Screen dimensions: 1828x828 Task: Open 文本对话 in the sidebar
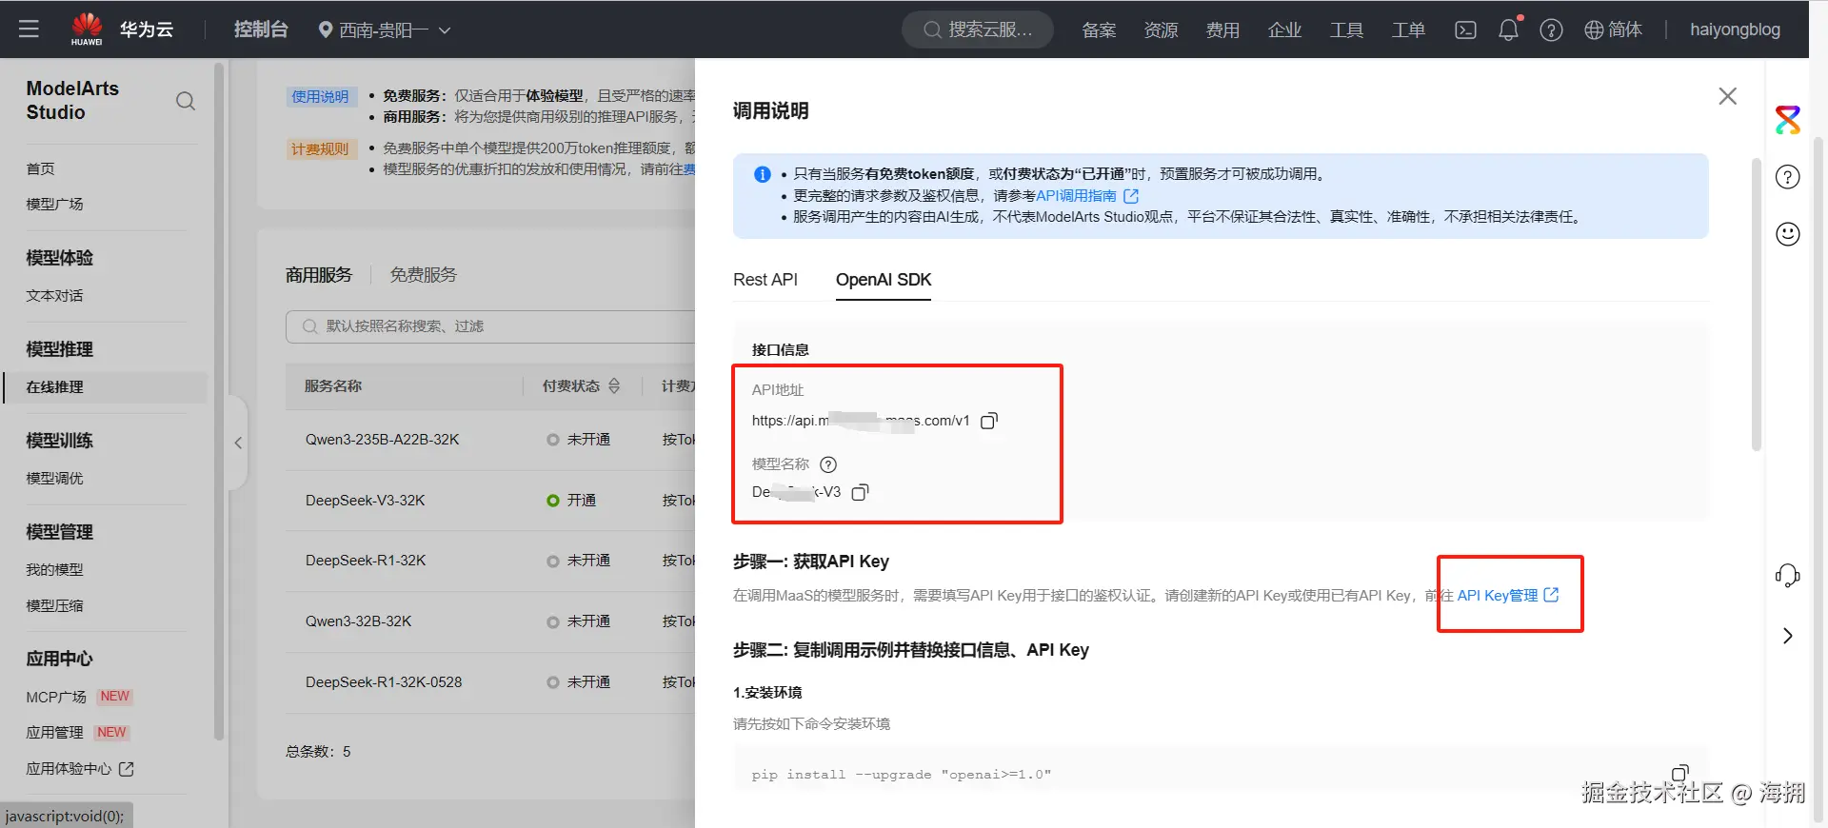click(x=55, y=295)
